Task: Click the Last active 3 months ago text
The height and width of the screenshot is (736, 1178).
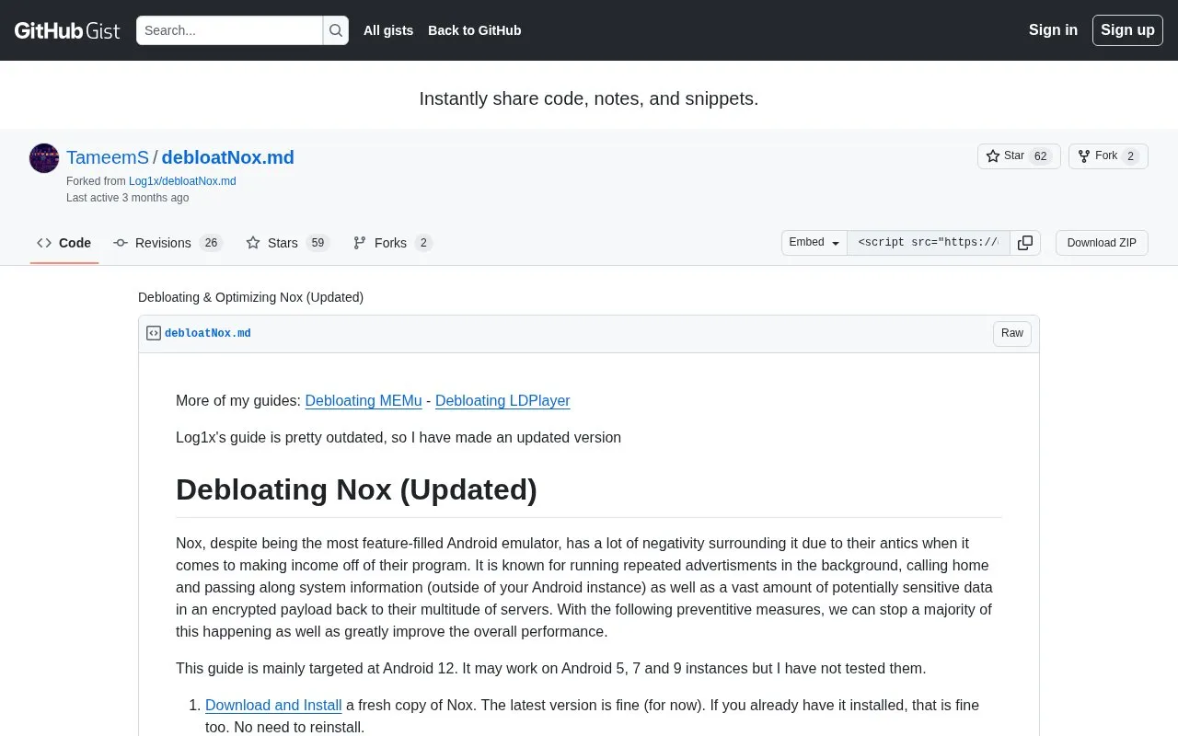Action: (128, 198)
